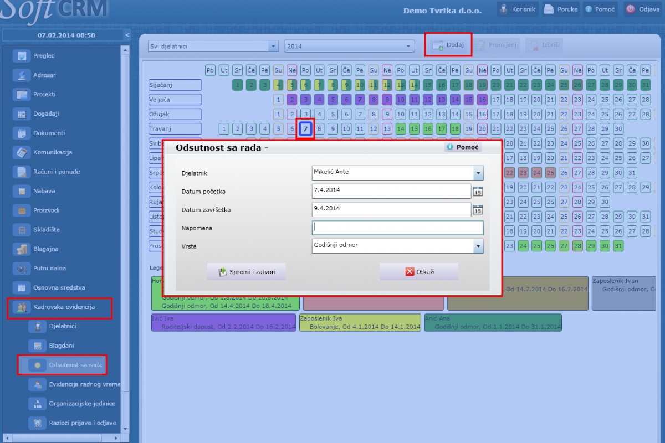The height and width of the screenshot is (443, 665).
Task: Open the Pregled sidebar icon
Action: tap(22, 56)
